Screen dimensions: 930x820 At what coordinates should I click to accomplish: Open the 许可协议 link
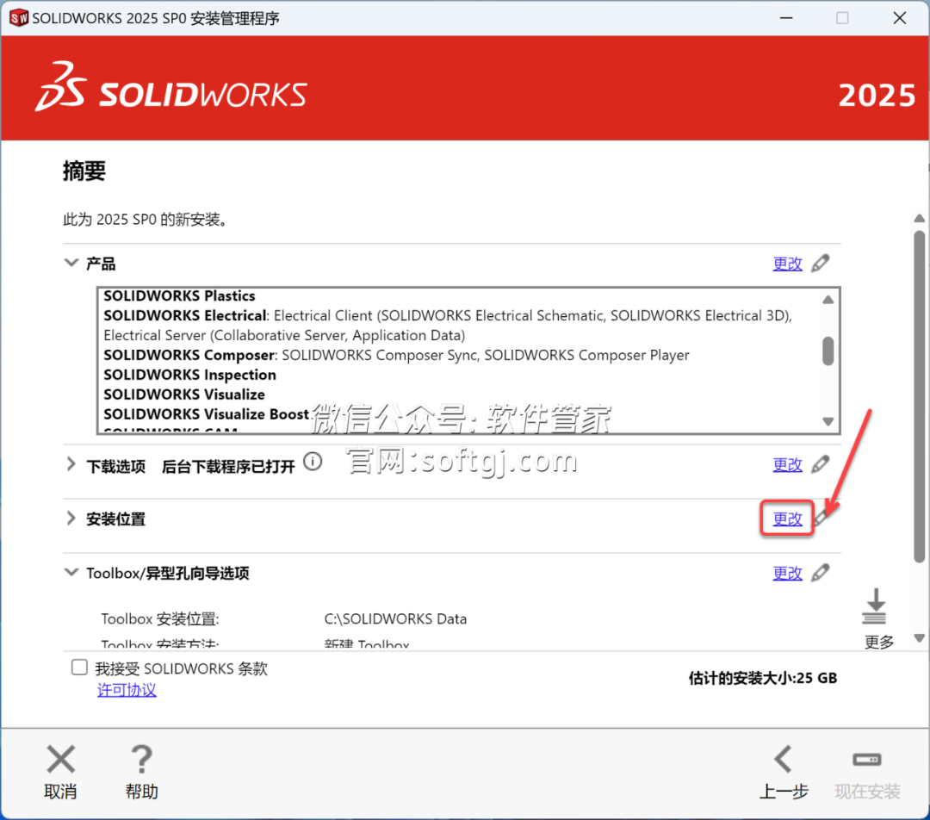[127, 690]
